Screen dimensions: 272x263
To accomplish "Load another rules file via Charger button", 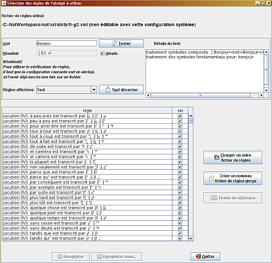I will 233,157.
